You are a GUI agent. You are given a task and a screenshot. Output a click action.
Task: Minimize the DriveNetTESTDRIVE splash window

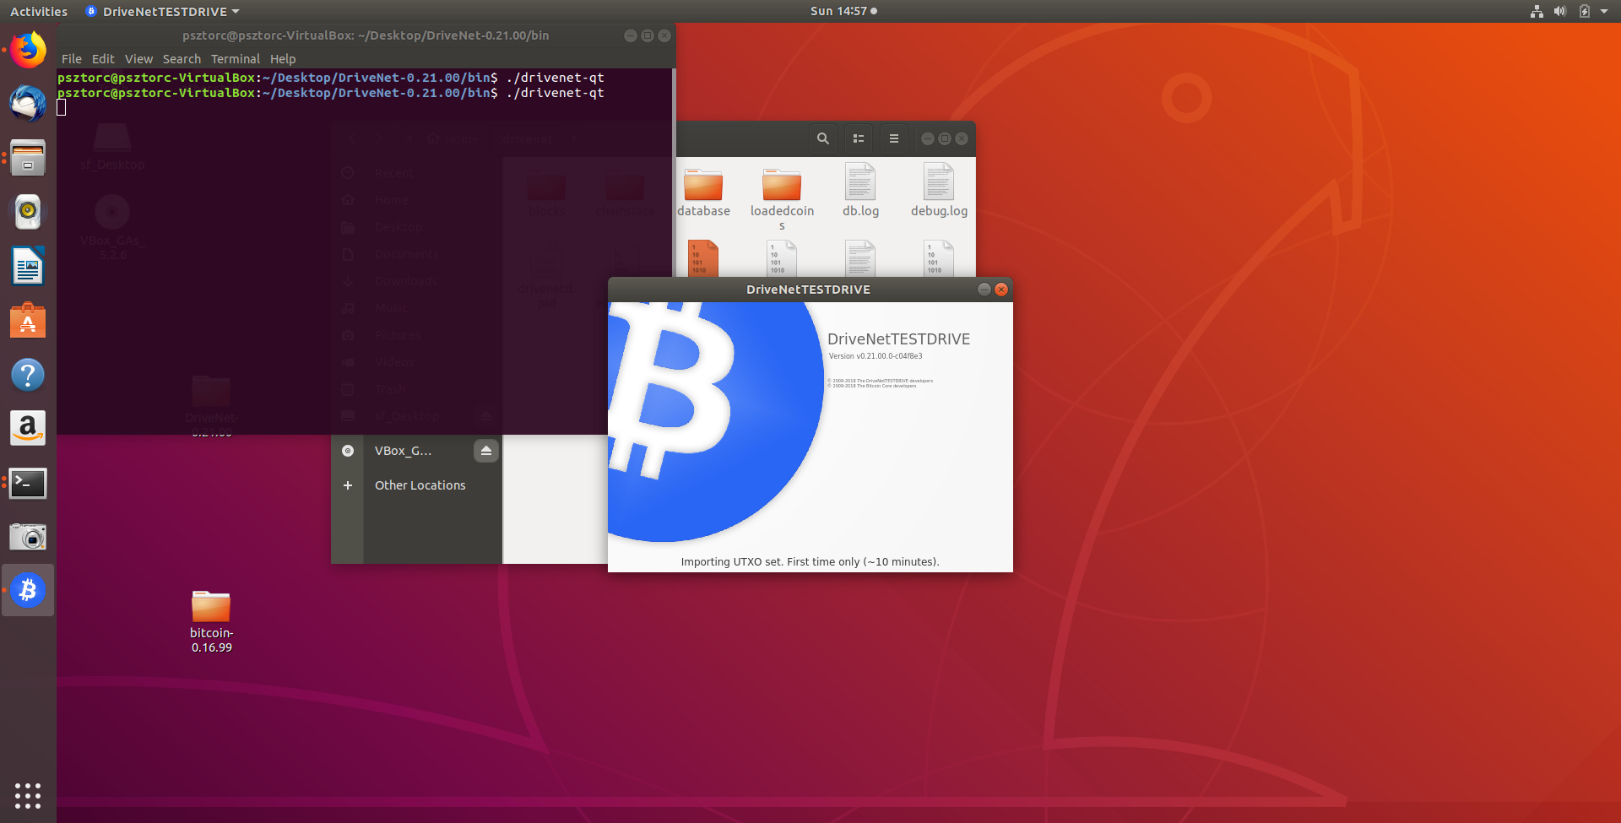coord(984,290)
